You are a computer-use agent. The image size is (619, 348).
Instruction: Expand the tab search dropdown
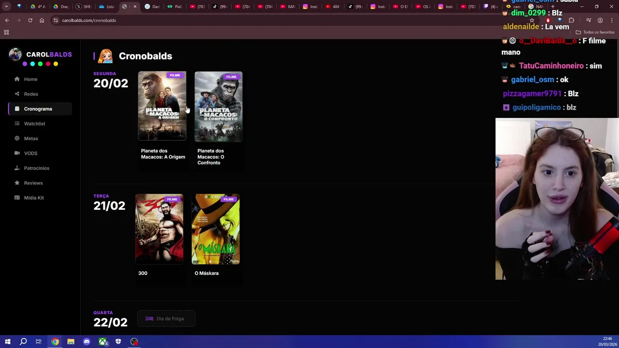click(x=6, y=7)
